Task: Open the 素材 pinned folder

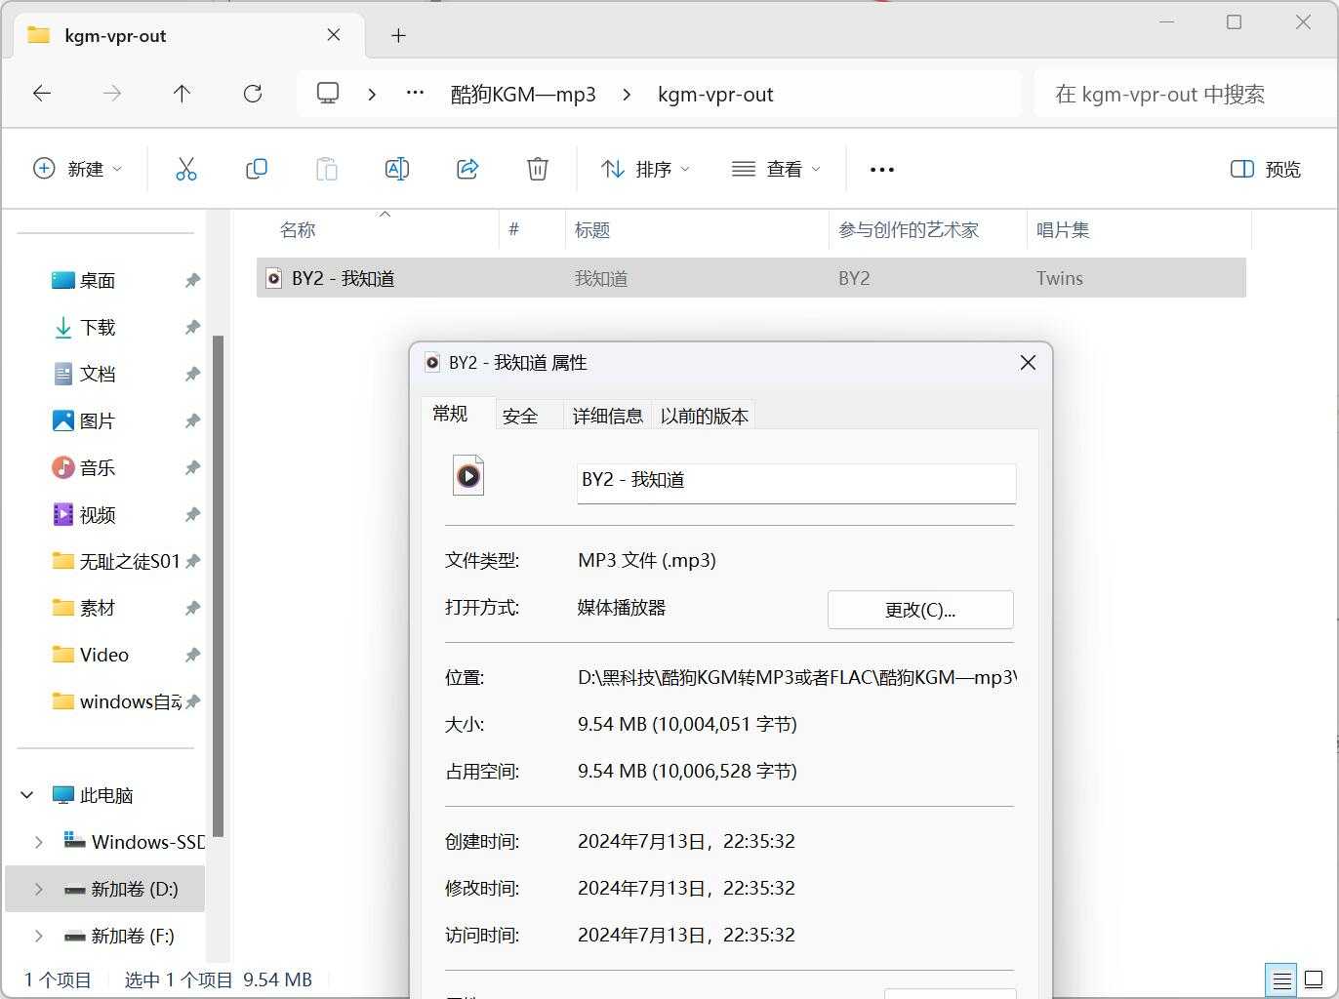Action: tap(98, 608)
